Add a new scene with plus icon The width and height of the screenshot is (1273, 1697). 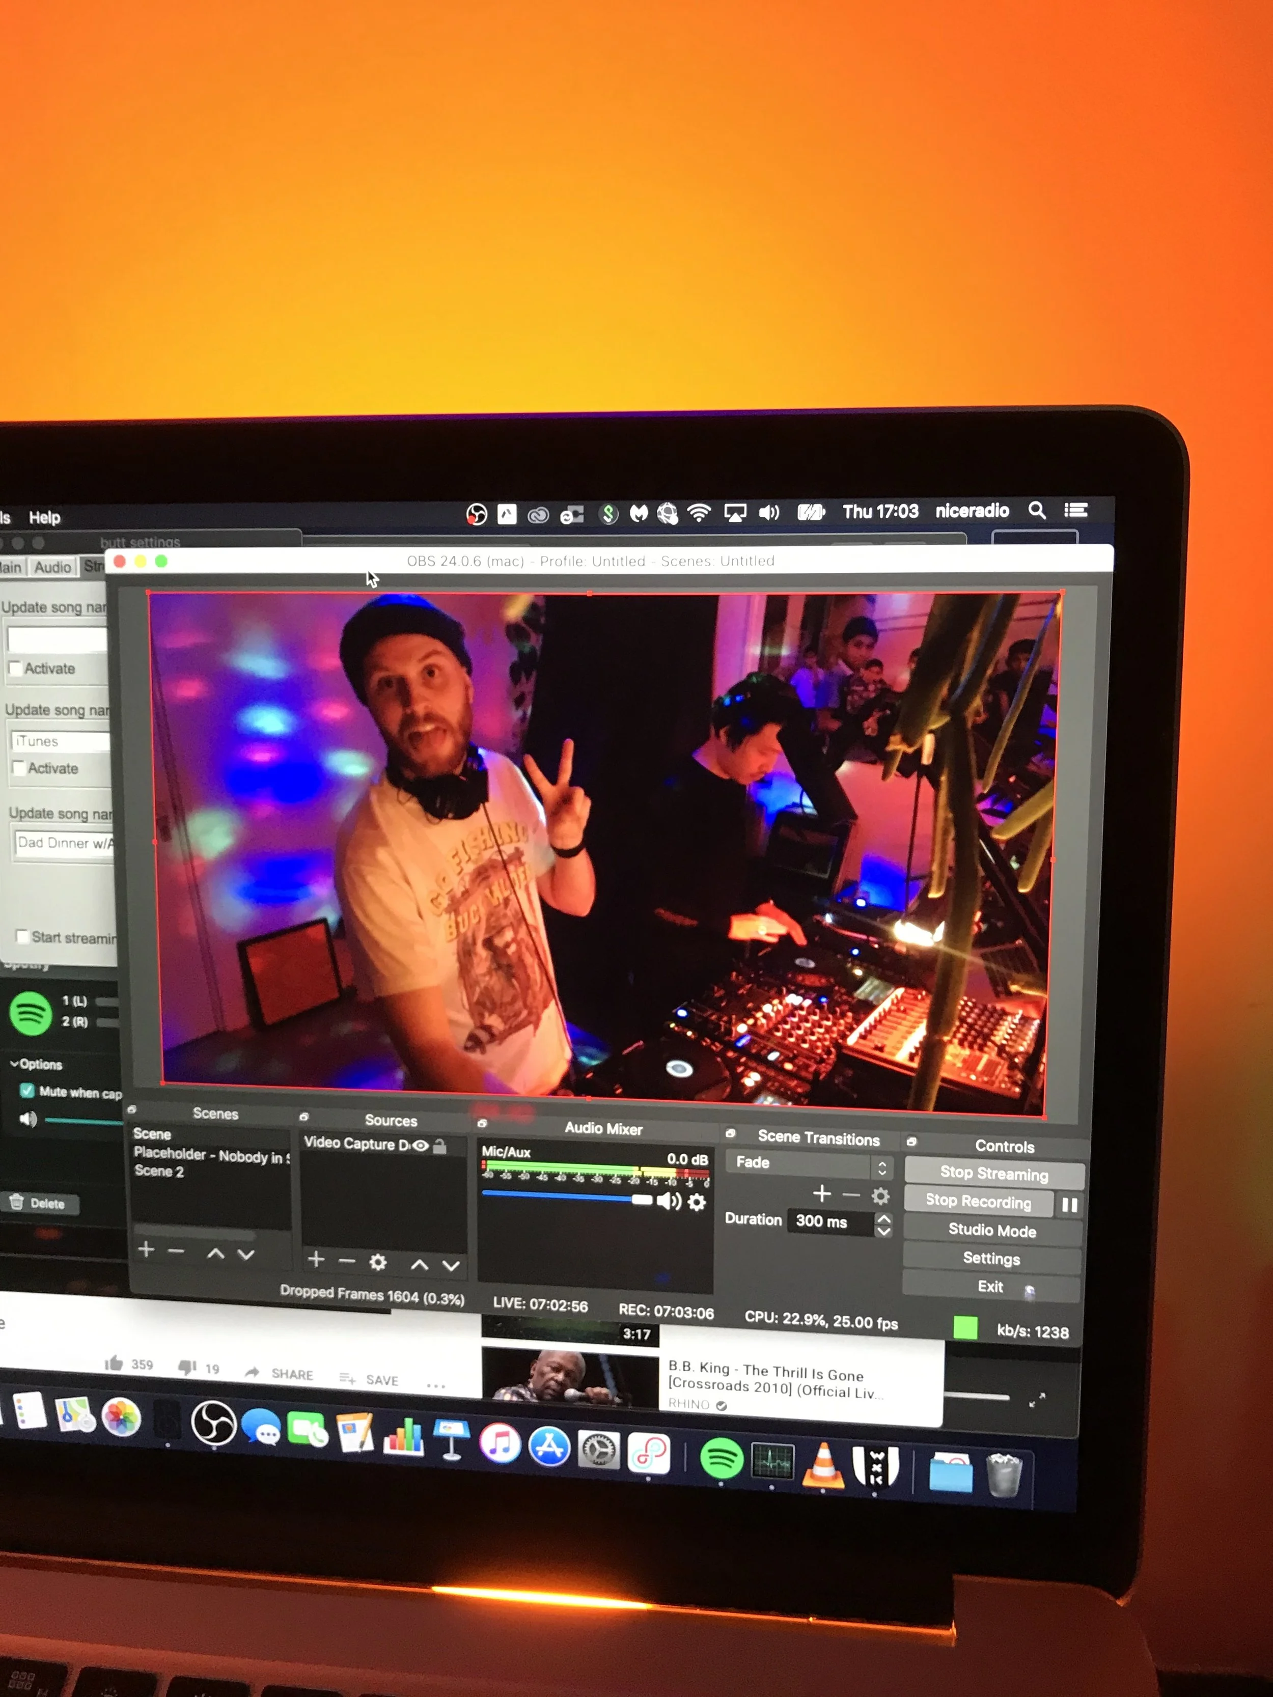tap(146, 1250)
